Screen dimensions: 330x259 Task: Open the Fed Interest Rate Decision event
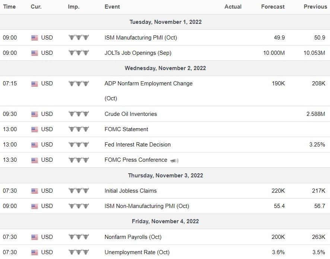pos(137,145)
